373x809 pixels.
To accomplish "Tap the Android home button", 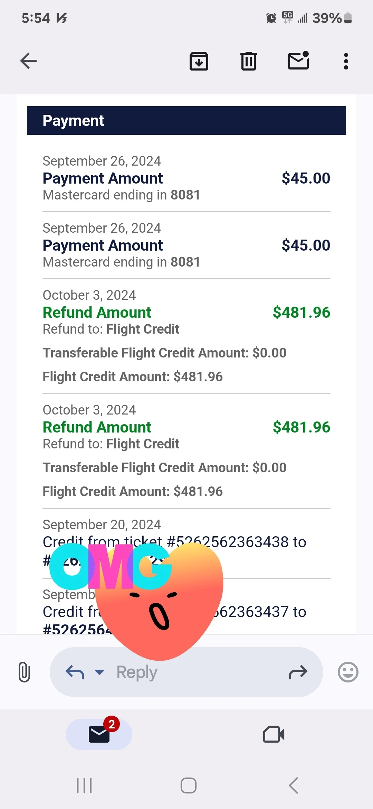I will pyautogui.click(x=189, y=785).
